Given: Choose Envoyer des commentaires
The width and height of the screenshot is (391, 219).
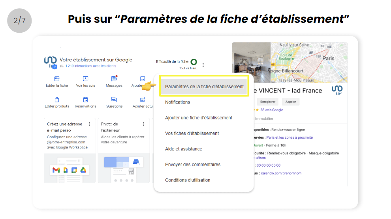Looking at the screenshot, I should coord(193,165).
